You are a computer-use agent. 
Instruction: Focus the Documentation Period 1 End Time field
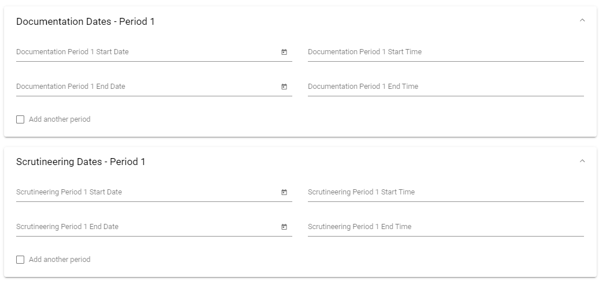[x=446, y=87]
